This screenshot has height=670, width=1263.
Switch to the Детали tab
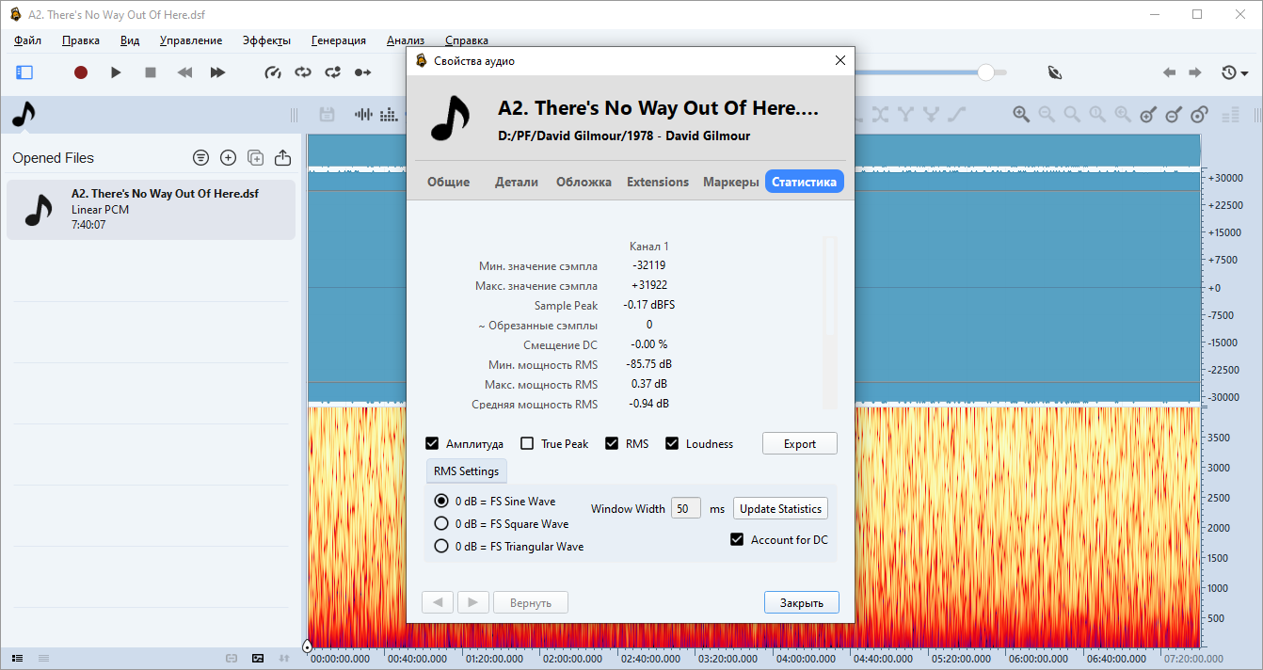(517, 182)
